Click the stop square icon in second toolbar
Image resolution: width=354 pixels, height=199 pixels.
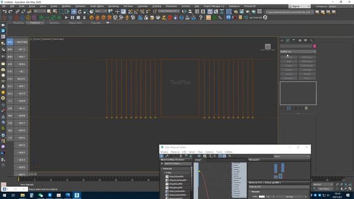(x=78, y=17)
